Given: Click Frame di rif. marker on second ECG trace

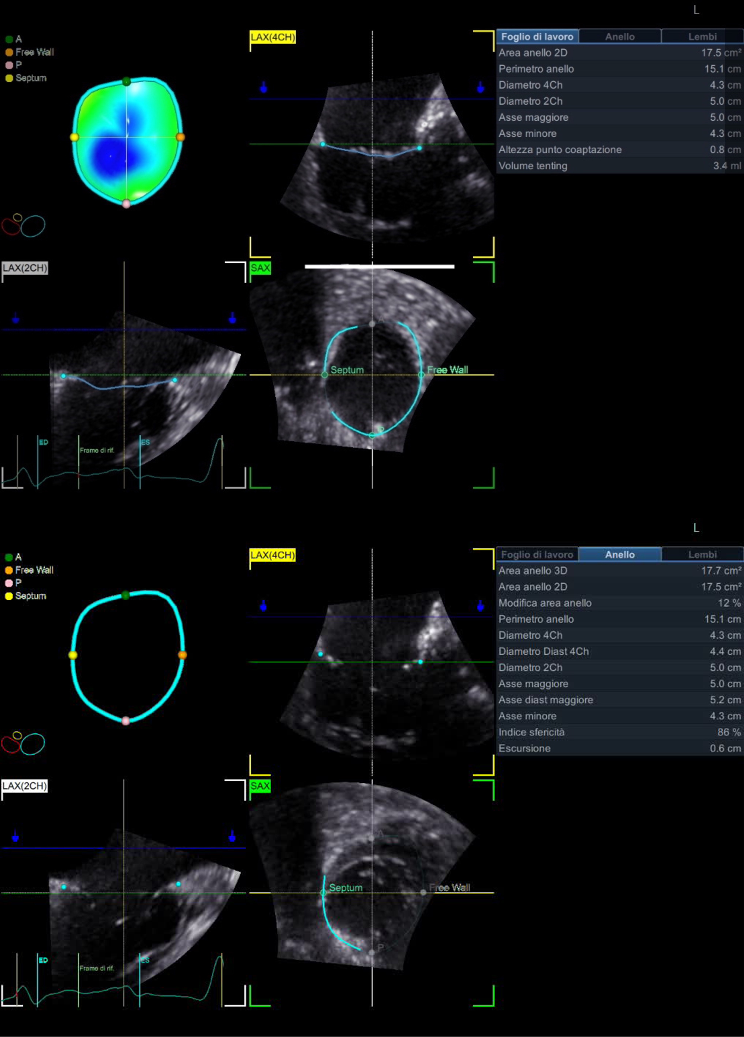Looking at the screenshot, I should pyautogui.click(x=96, y=969).
